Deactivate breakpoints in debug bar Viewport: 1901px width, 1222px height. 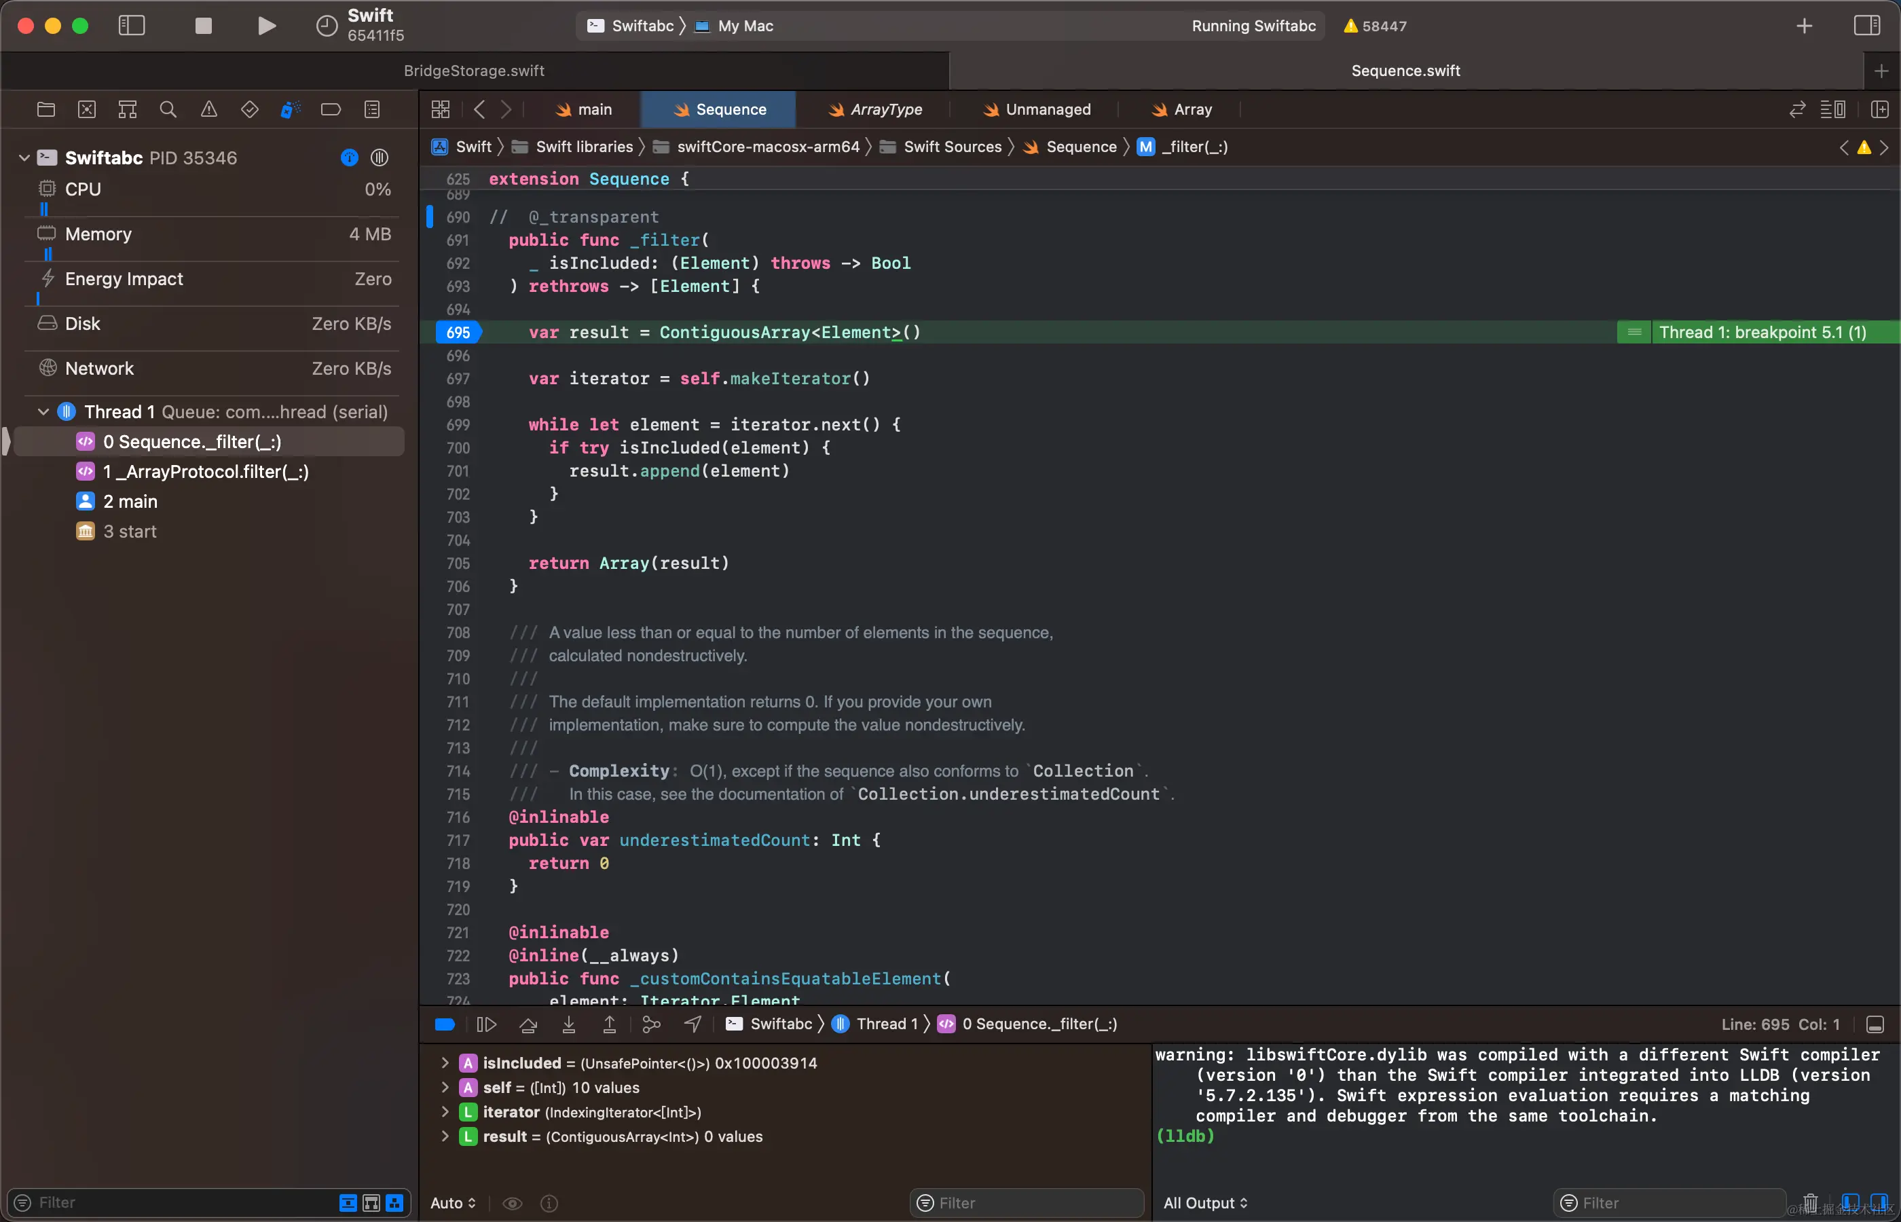pos(445,1024)
